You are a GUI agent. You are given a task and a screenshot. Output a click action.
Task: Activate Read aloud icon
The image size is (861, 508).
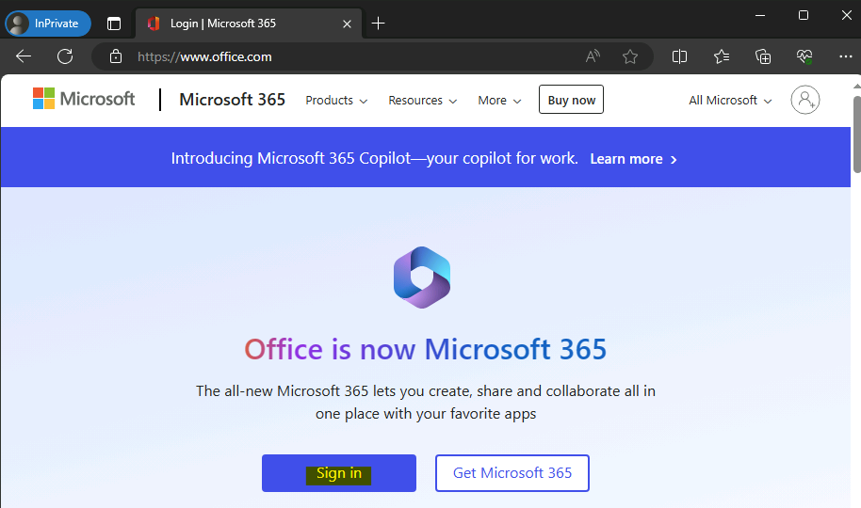[x=593, y=56]
